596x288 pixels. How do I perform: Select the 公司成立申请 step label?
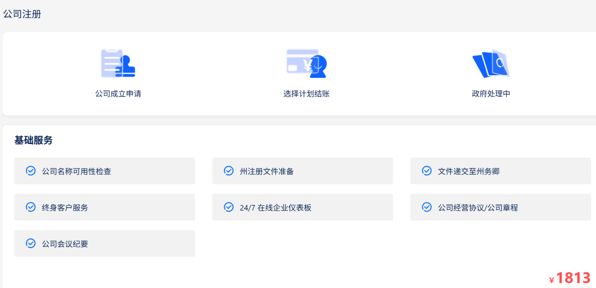tap(118, 94)
